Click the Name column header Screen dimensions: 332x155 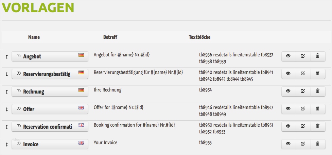[34, 37]
